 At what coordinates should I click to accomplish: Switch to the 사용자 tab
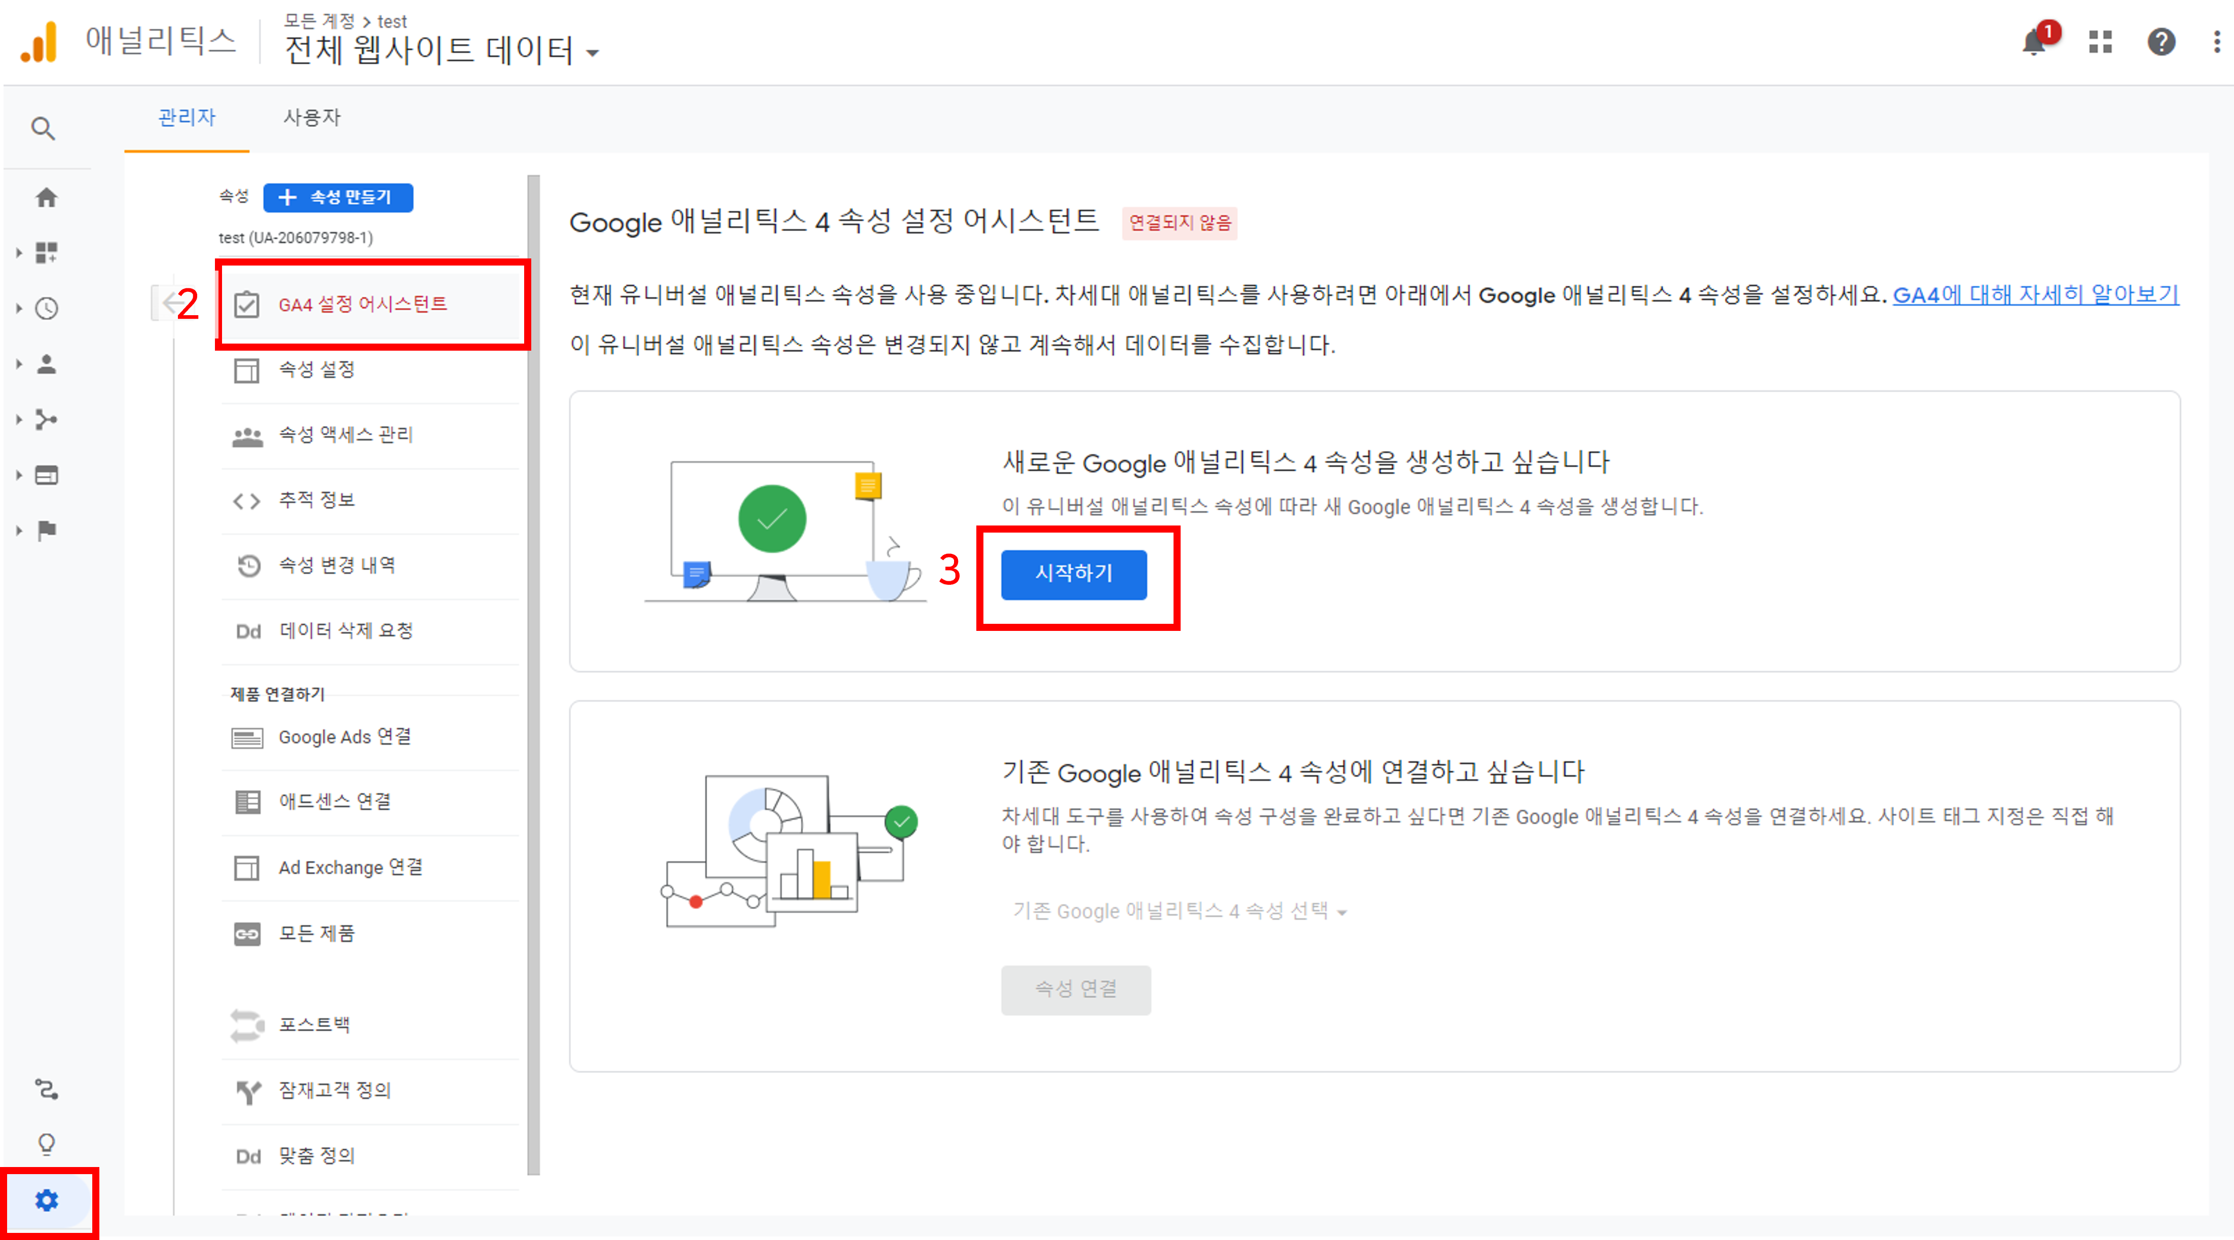[312, 117]
